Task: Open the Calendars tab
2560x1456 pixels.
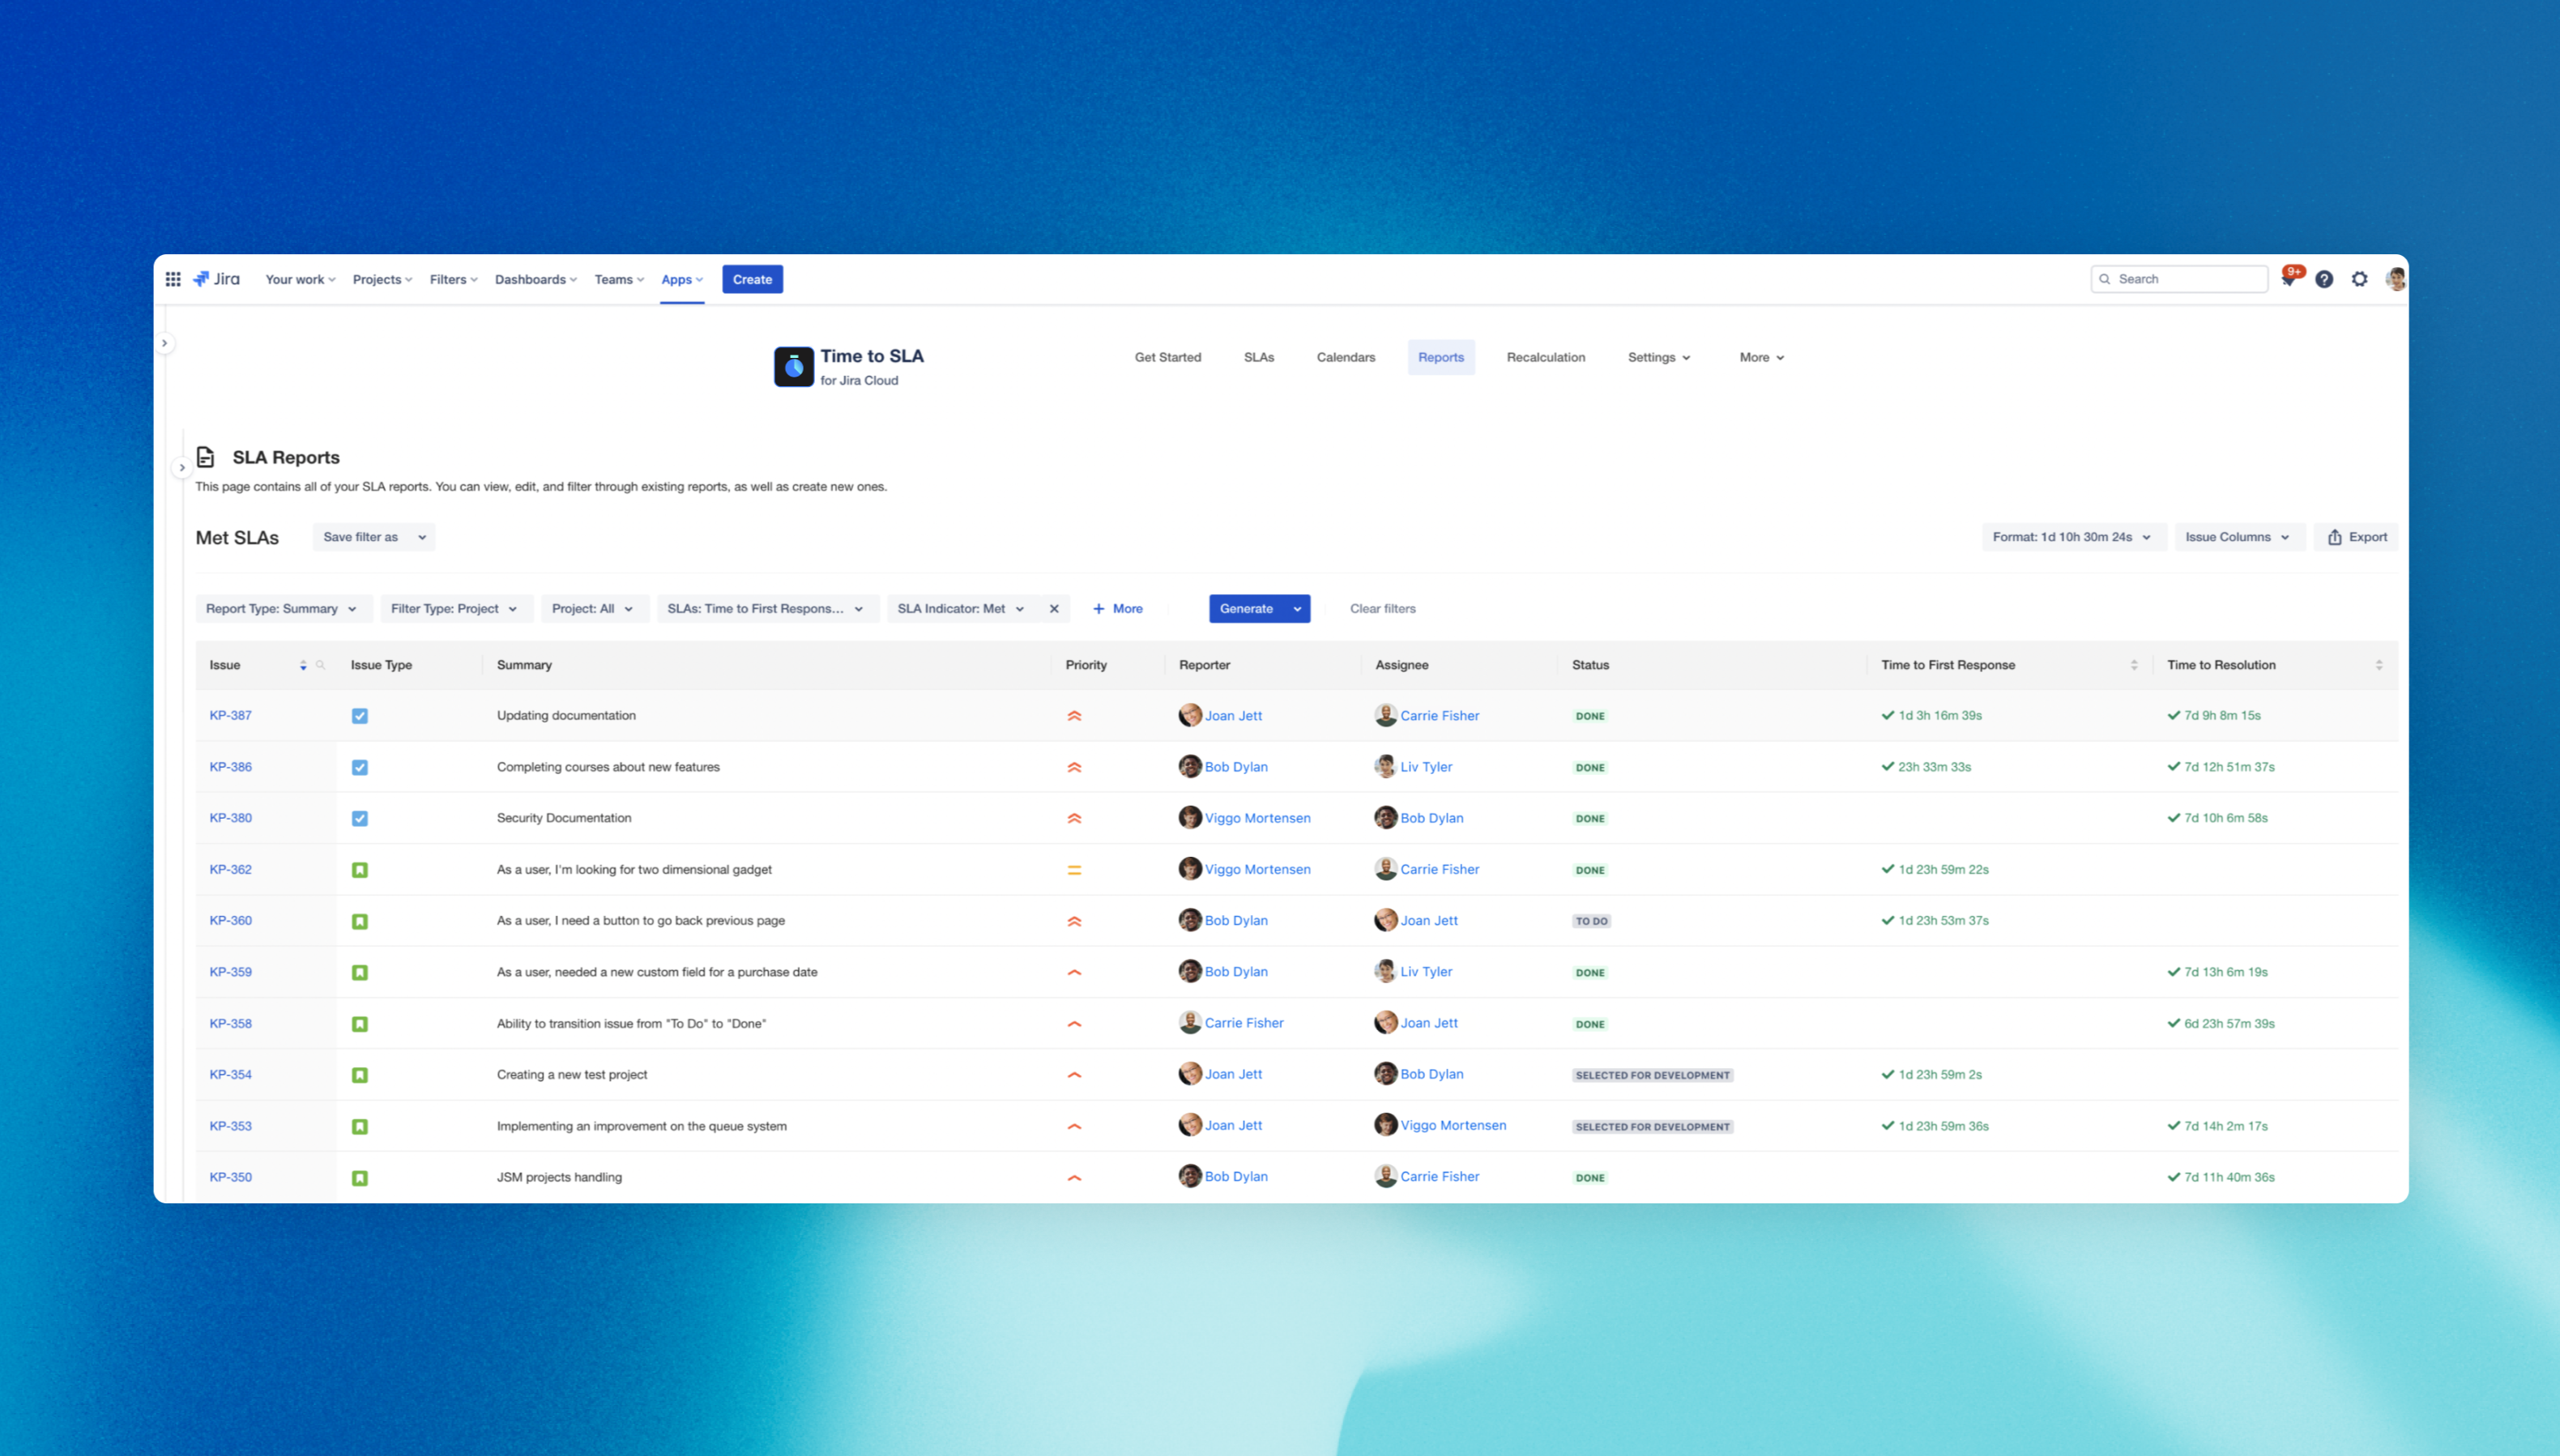Action: coord(1345,357)
